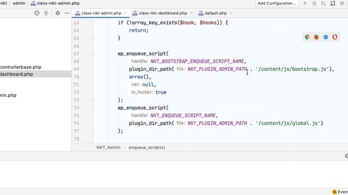This screenshot has width=348, height=195.
Task: Click enqueue_scripts() structure breadcrumb
Action: (147, 147)
